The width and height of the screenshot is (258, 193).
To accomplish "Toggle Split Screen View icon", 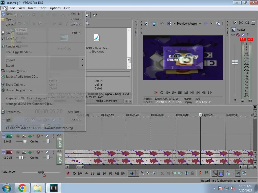I will point(169,24).
